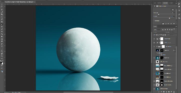Click the foreground color swatch
Screen dimensions: 181x93
(x=1, y=63)
